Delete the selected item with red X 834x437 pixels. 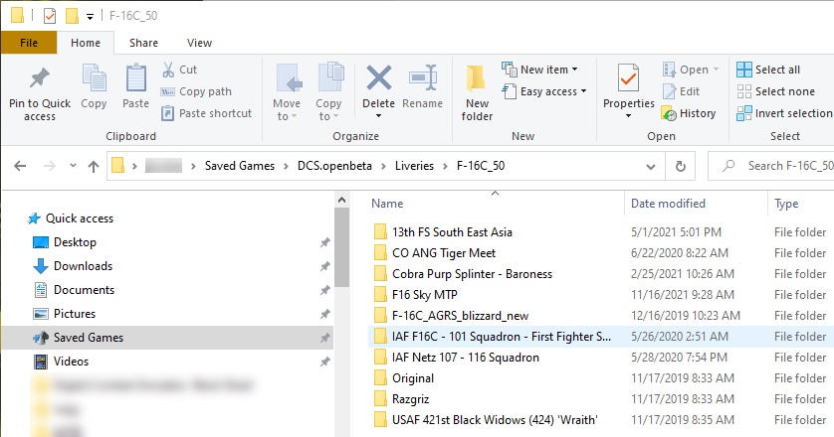pyautogui.click(x=378, y=77)
